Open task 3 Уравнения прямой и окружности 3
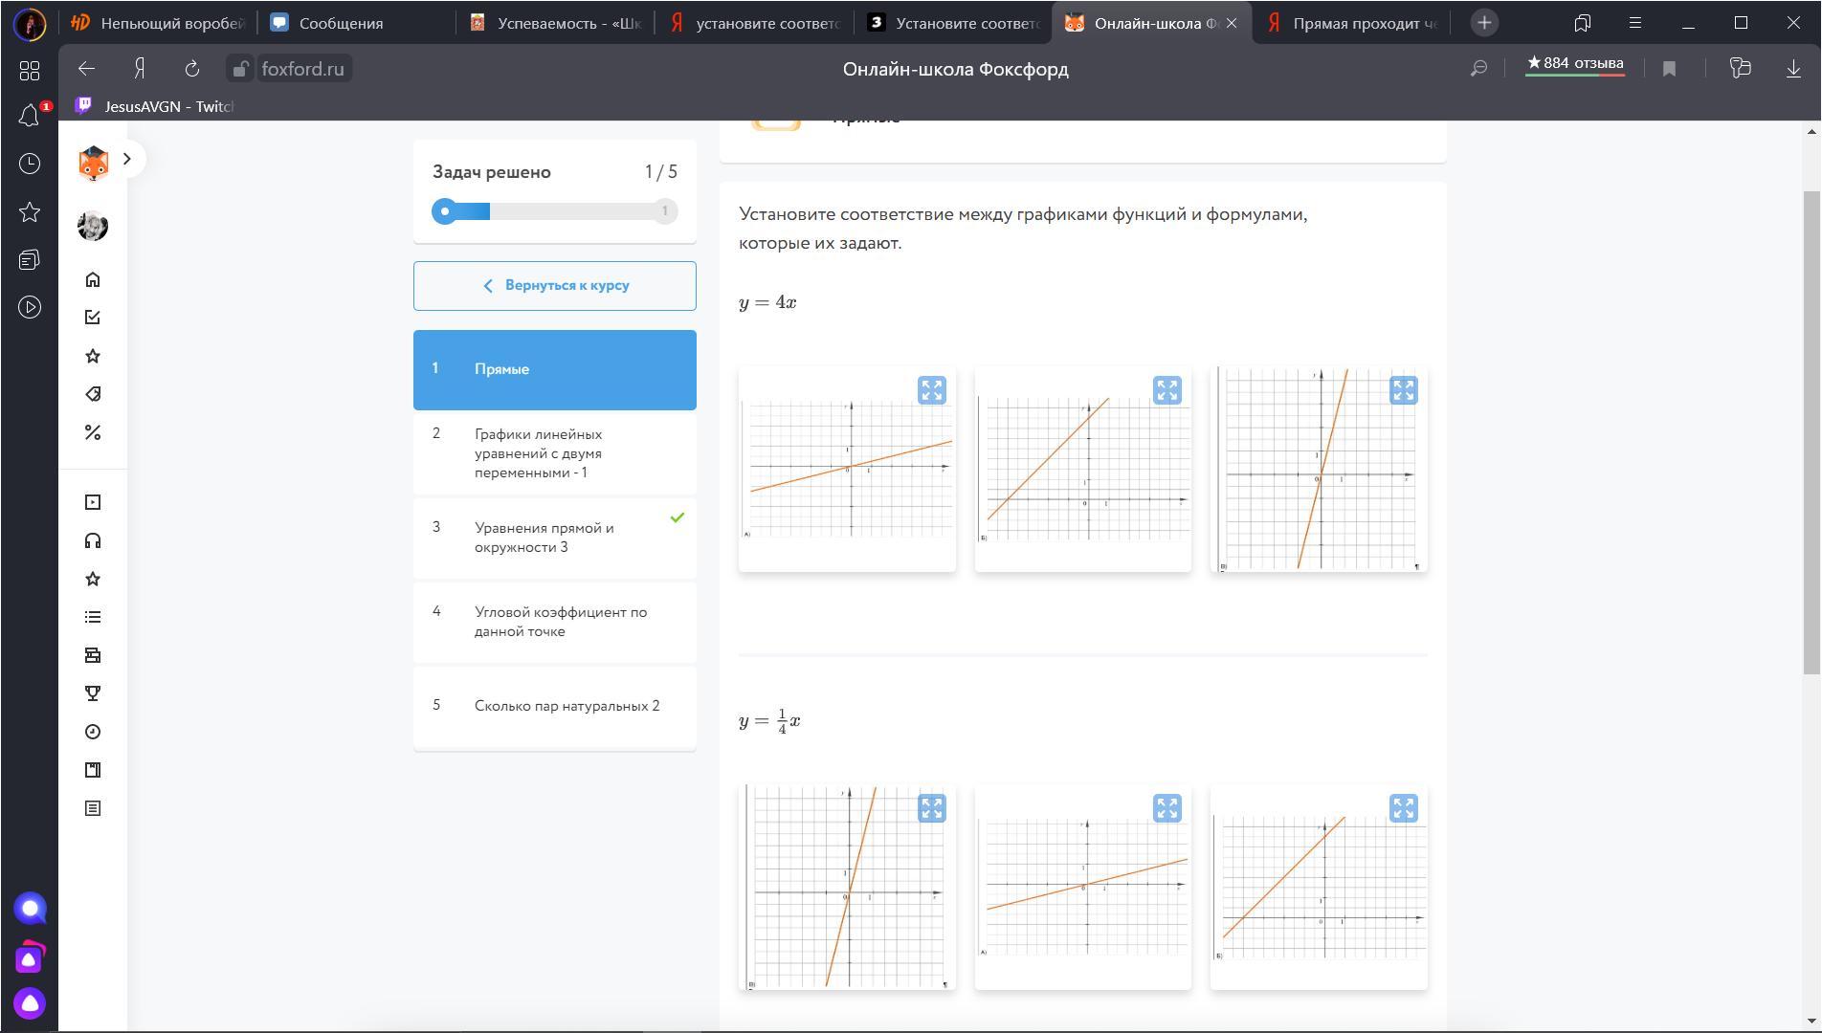 coord(555,538)
